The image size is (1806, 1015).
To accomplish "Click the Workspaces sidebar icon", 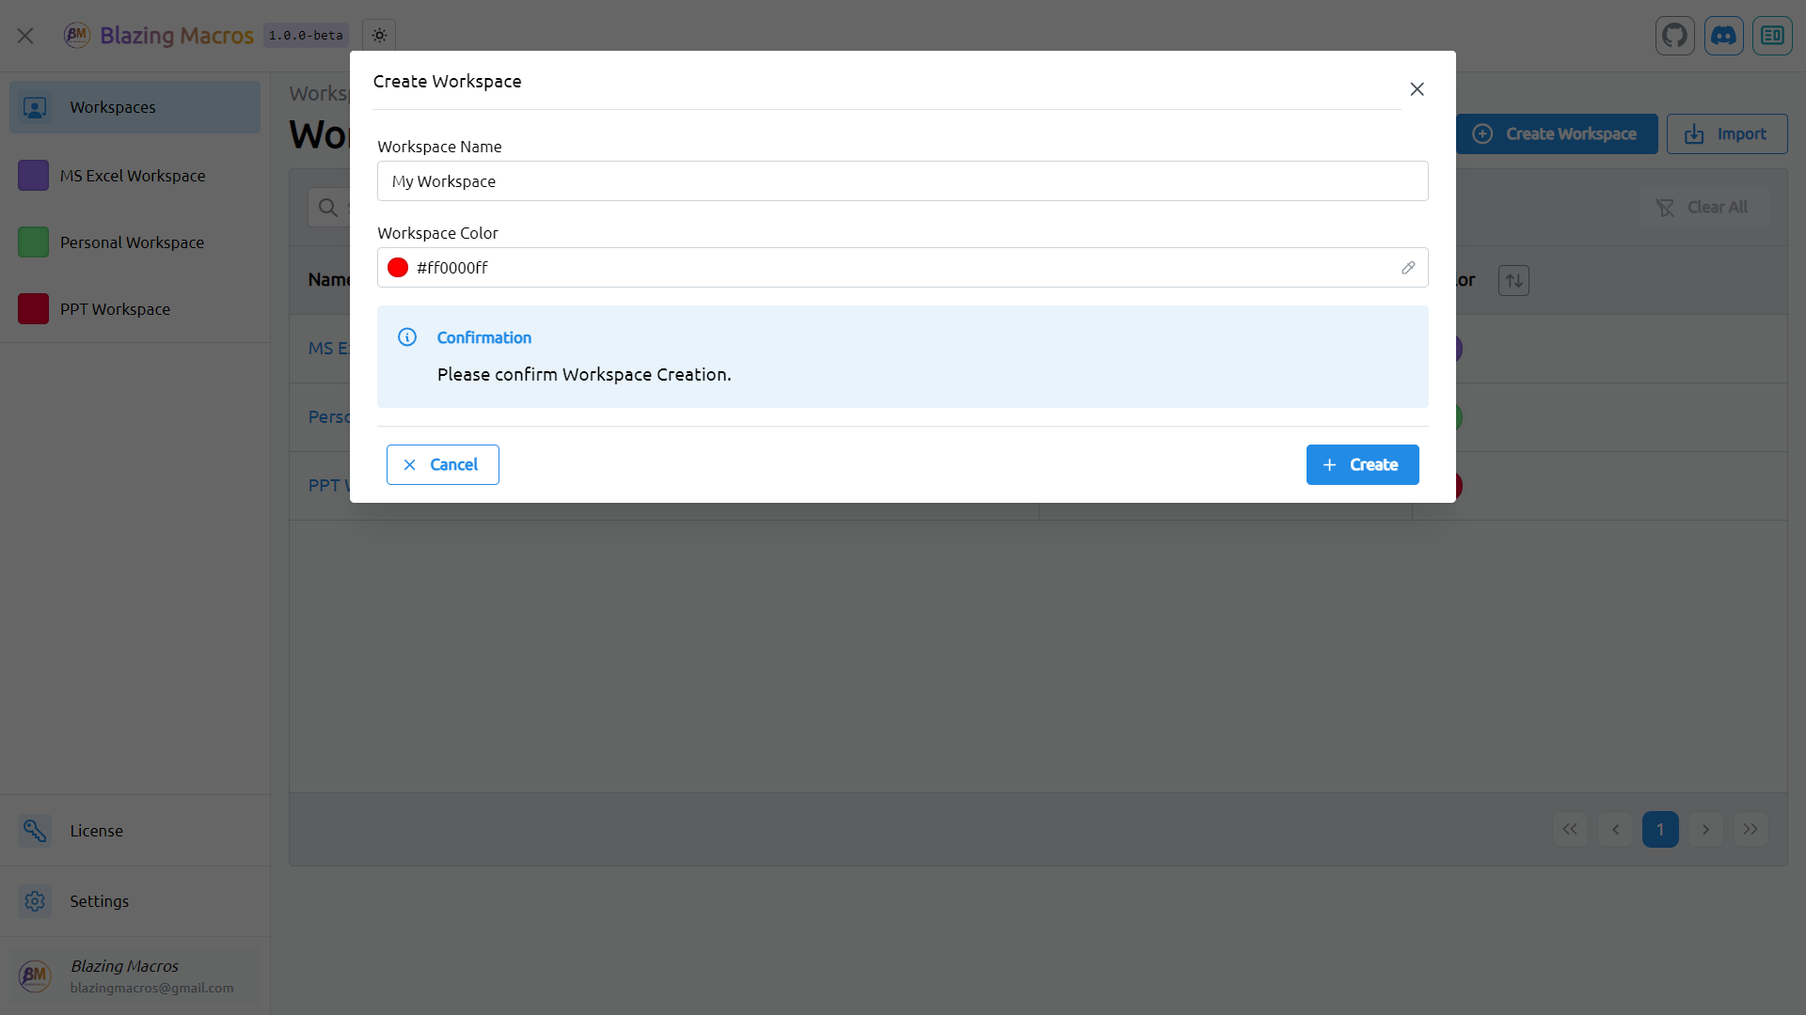I will pos(35,107).
